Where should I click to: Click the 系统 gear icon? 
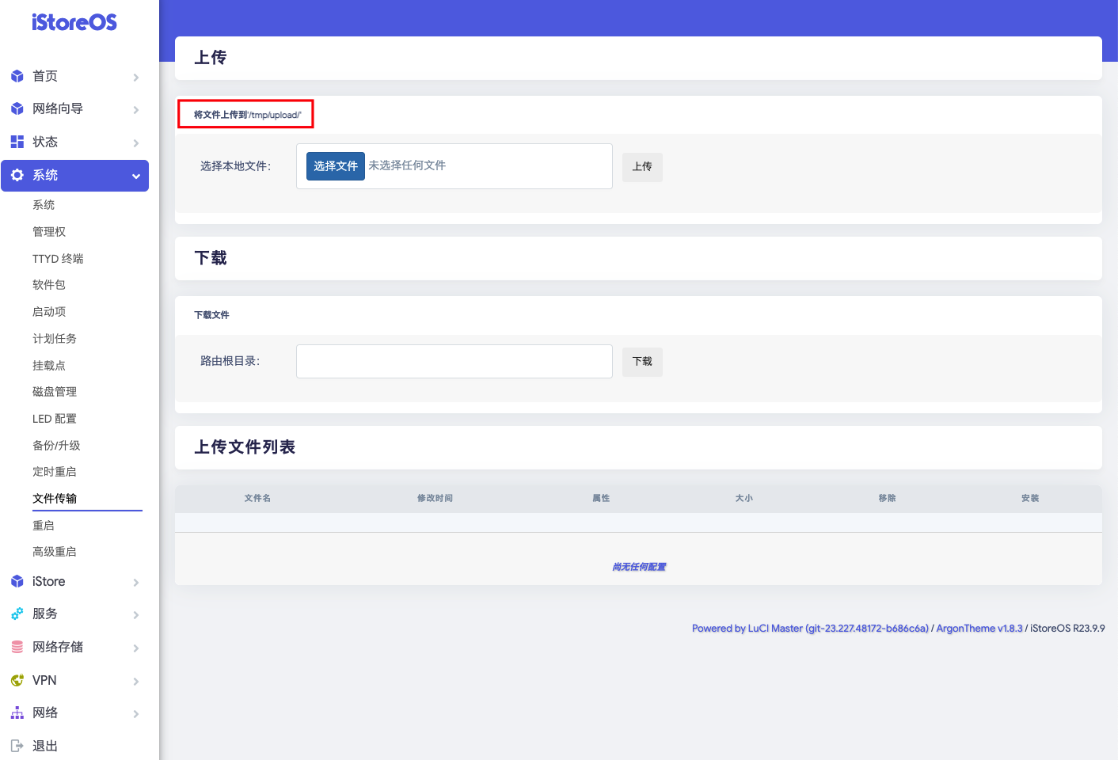tap(17, 175)
